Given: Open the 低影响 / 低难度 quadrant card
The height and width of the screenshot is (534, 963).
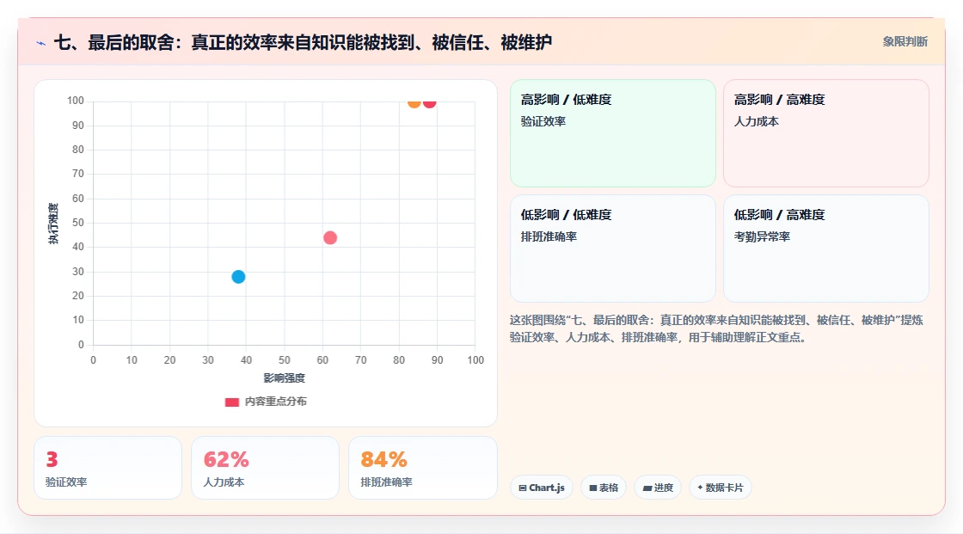Looking at the screenshot, I should click(613, 249).
